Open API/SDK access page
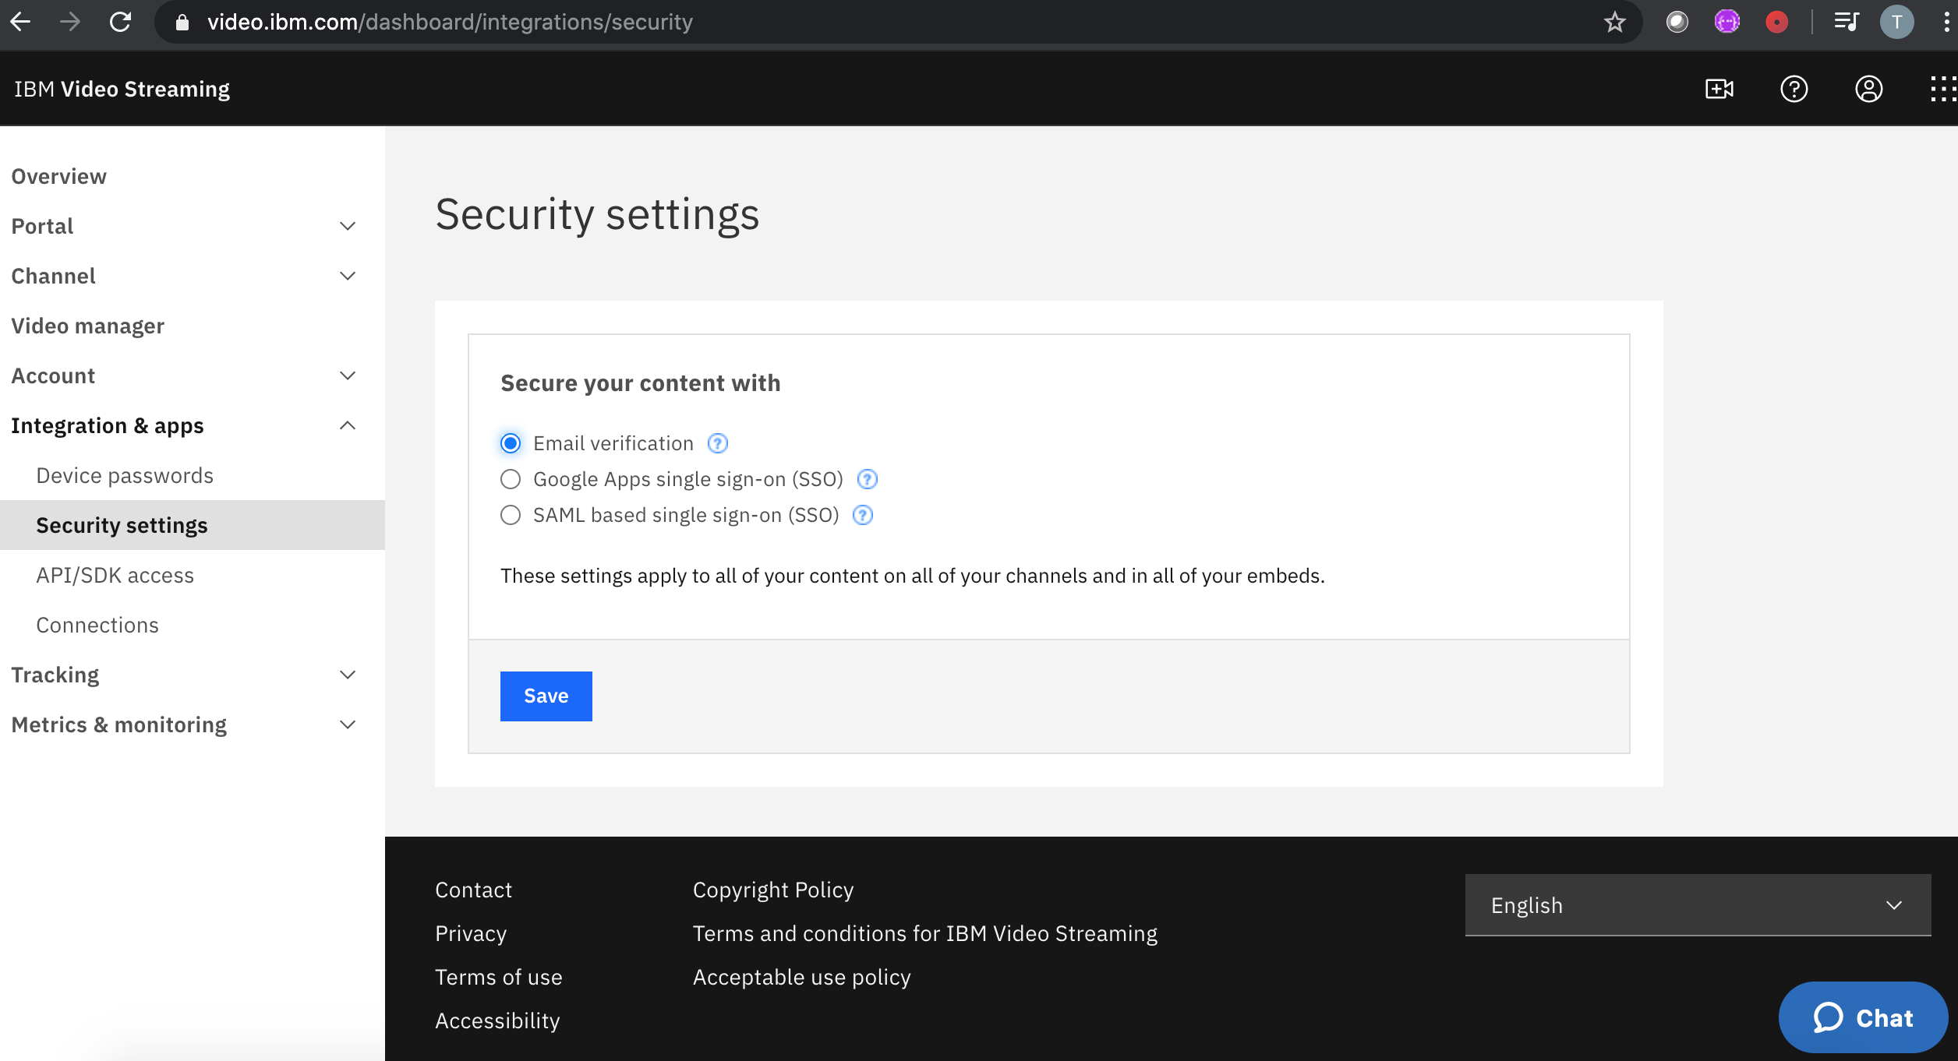This screenshot has width=1958, height=1061. tap(115, 575)
